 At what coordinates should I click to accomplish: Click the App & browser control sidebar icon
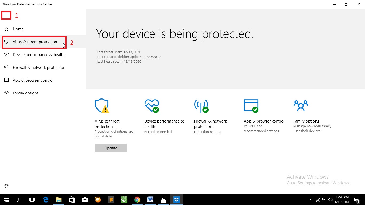[6, 80]
